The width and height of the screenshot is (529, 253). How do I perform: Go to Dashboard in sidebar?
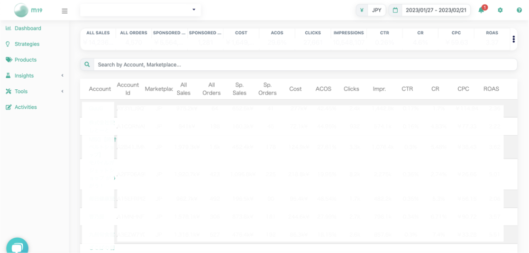28,28
